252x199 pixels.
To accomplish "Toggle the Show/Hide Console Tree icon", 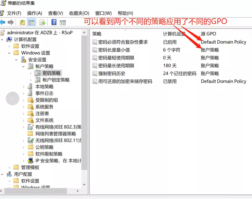I will pos(31,22).
